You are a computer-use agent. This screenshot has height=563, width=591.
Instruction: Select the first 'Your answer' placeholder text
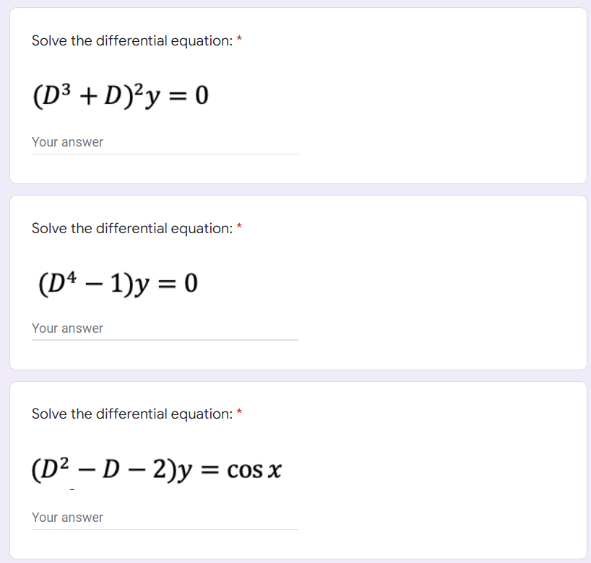67,142
